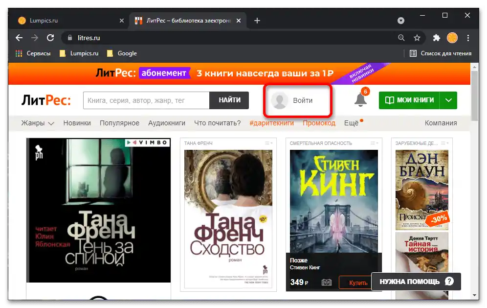This screenshot has width=487, height=308.
Task: Open the Стивен Кинг Позже cover
Action: click(x=334, y=201)
